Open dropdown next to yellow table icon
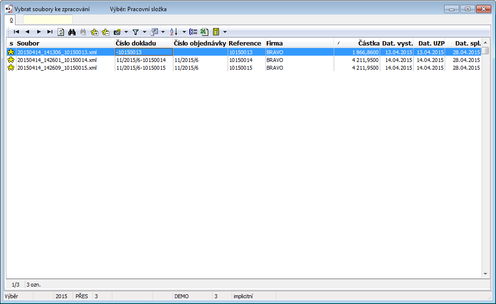Image resolution: width=496 pixels, height=304 pixels. pyautogui.click(x=225, y=32)
